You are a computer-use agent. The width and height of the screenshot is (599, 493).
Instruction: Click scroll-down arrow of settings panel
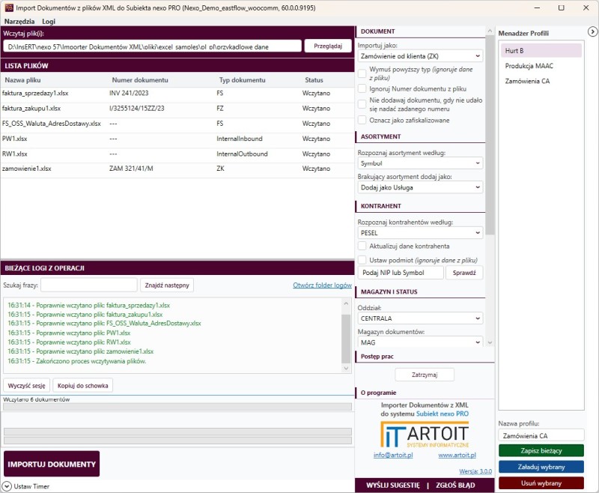pos(490,342)
